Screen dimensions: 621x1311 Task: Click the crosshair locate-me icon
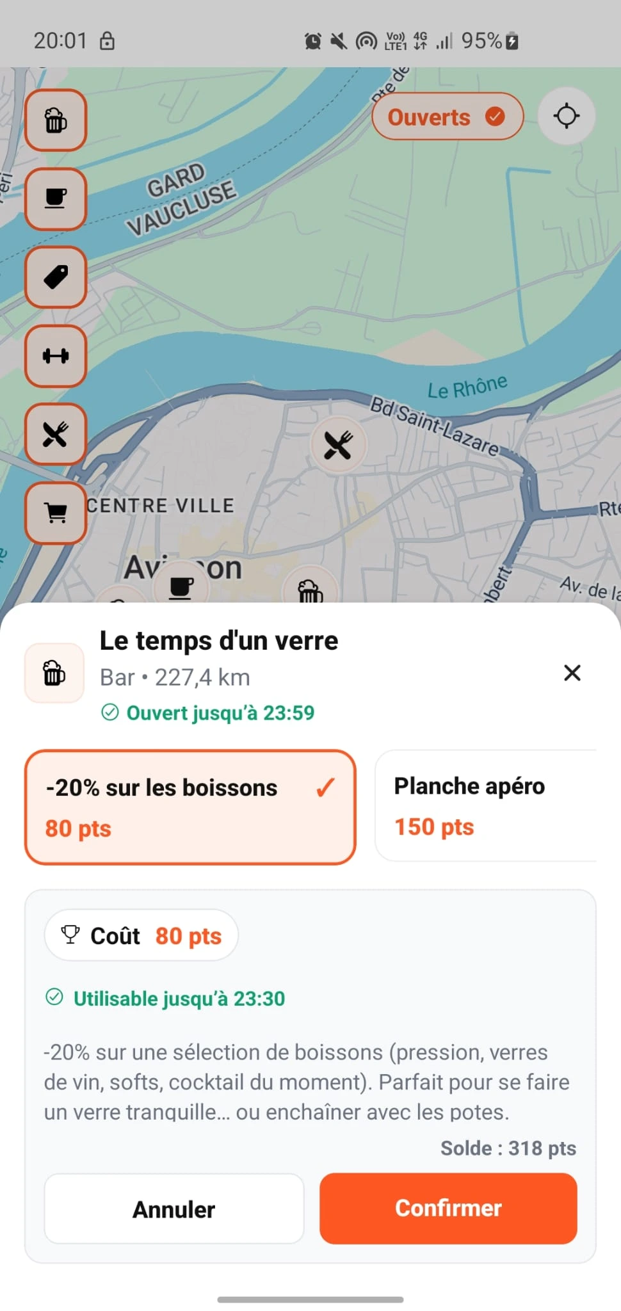click(566, 116)
